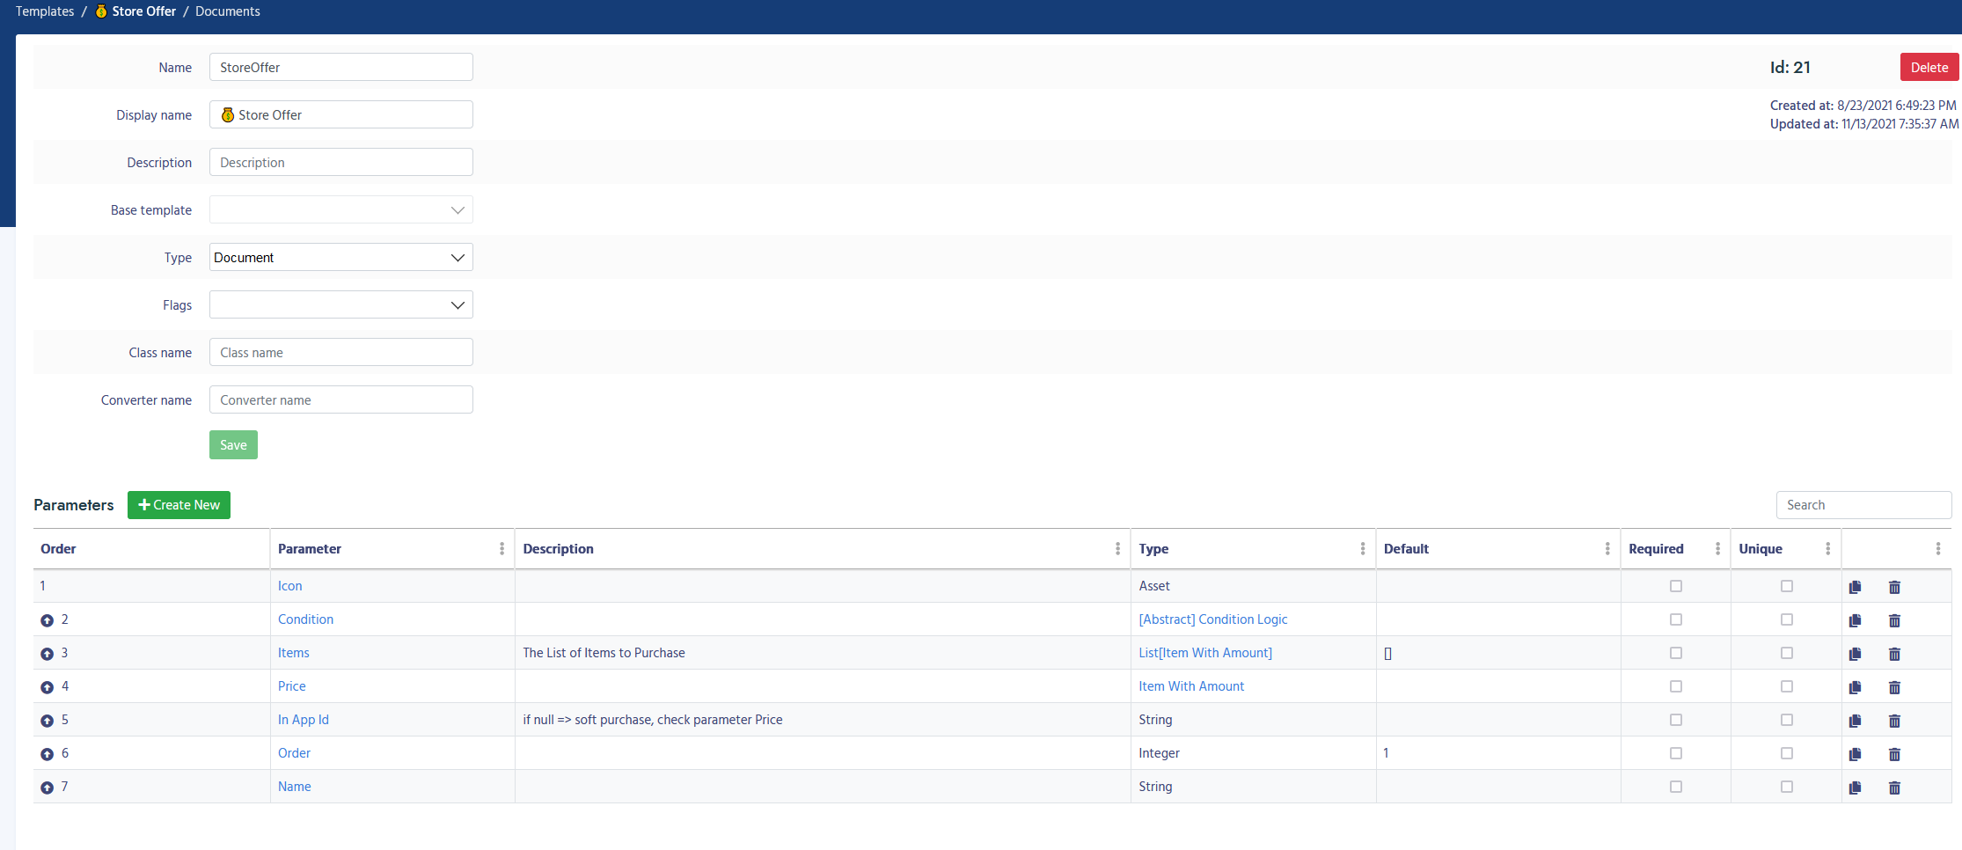Click trash icon in Name parameter row
Screen dimensions: 1962x850
point(1894,788)
